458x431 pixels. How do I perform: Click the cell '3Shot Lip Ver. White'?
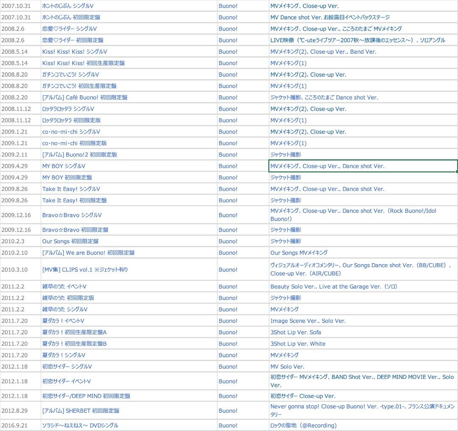[363, 343]
